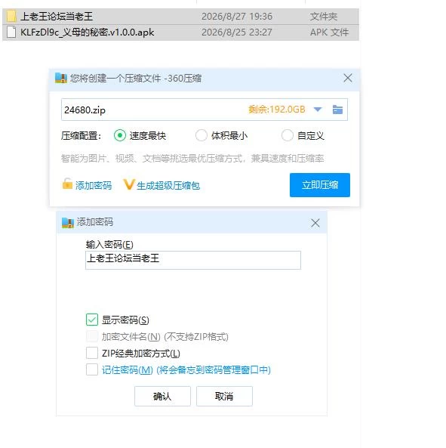
Task: Open the 添加密码 link
Action: tap(94, 185)
